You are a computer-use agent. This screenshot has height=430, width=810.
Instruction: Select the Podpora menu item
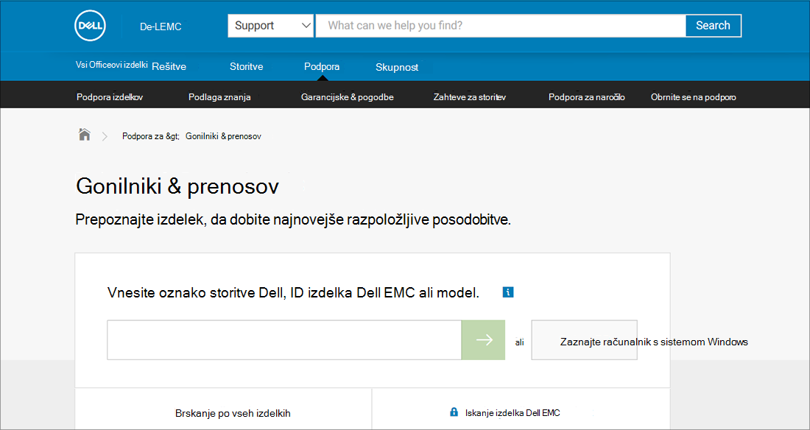[x=322, y=67]
